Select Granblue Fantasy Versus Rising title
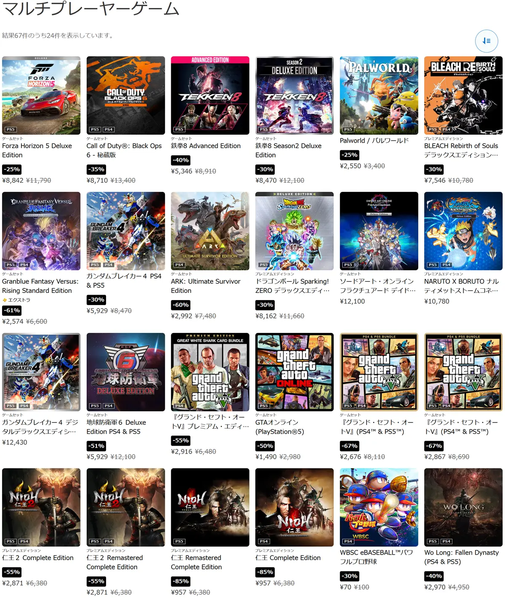The height and width of the screenshot is (598, 505). [40, 286]
